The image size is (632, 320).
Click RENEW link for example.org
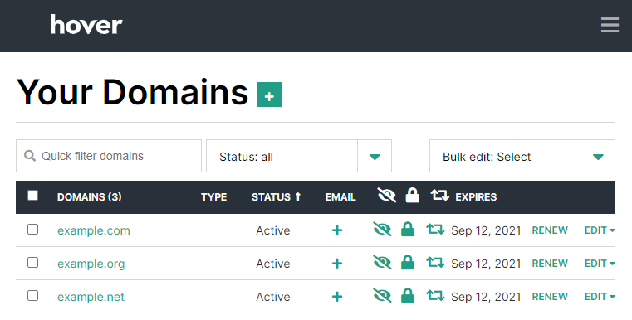click(x=550, y=264)
